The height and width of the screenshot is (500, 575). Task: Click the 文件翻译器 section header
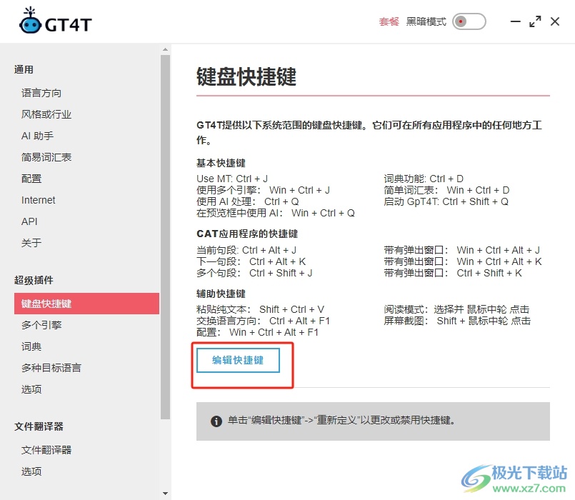coord(39,426)
